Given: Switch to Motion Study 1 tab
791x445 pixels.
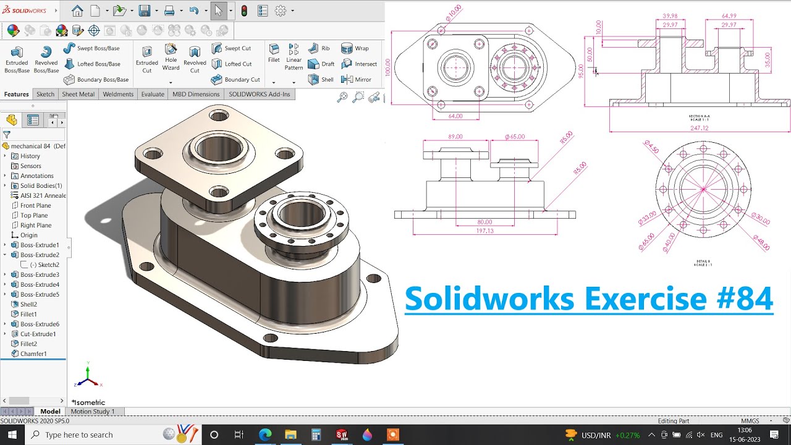Looking at the screenshot, I should (x=93, y=412).
